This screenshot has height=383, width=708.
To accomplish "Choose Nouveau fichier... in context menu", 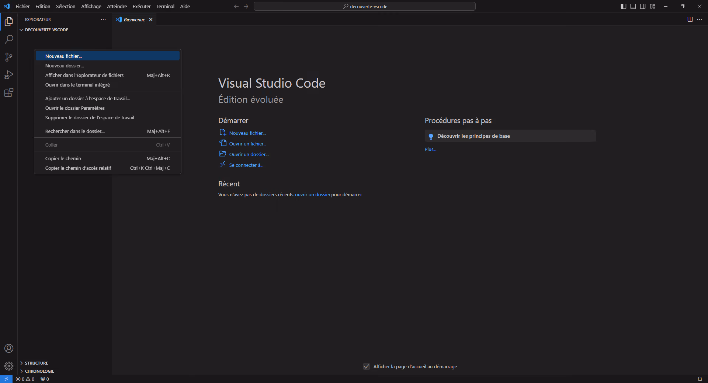I will [x=108, y=56].
